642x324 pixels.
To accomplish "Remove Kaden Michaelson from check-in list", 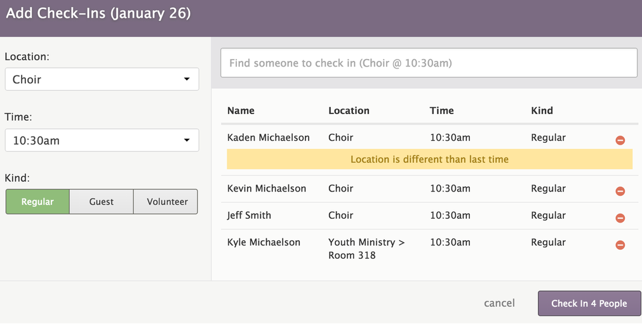I will [x=620, y=140].
